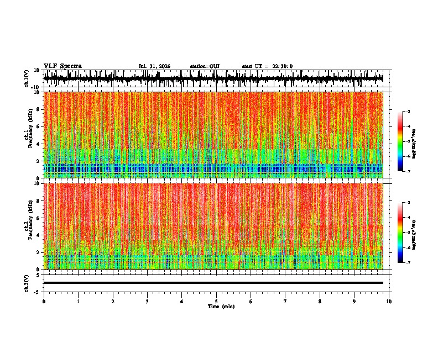
Task: Click the '4' tick on the time axis
Action: (182, 302)
